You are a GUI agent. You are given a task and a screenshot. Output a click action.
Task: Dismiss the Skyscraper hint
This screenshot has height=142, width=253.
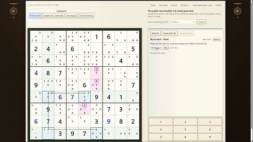(x=216, y=40)
